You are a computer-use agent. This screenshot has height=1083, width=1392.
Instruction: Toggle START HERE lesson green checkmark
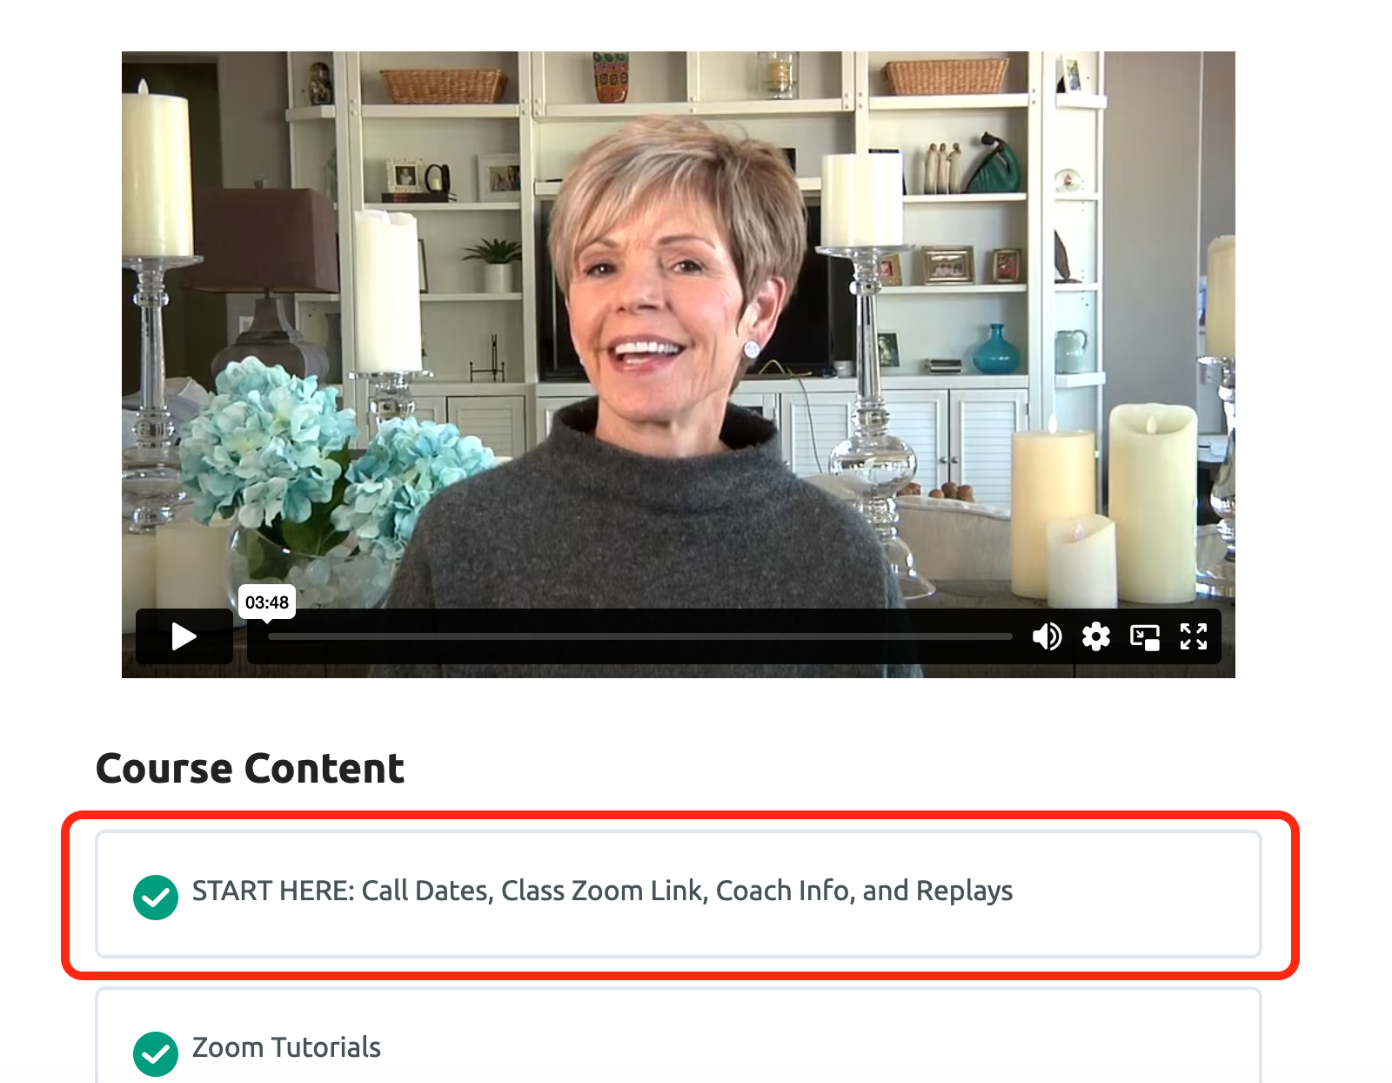156,898
